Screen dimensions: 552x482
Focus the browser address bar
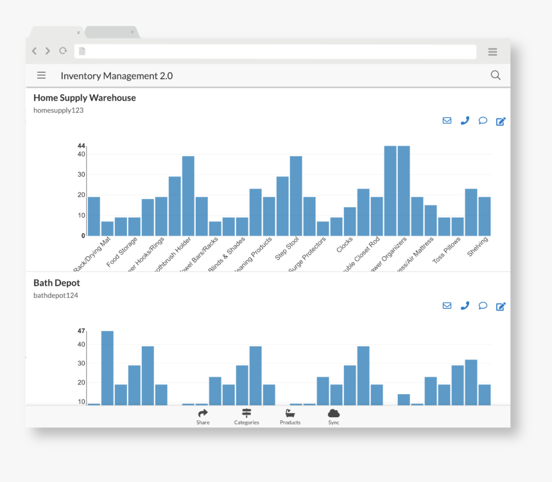[x=276, y=51]
